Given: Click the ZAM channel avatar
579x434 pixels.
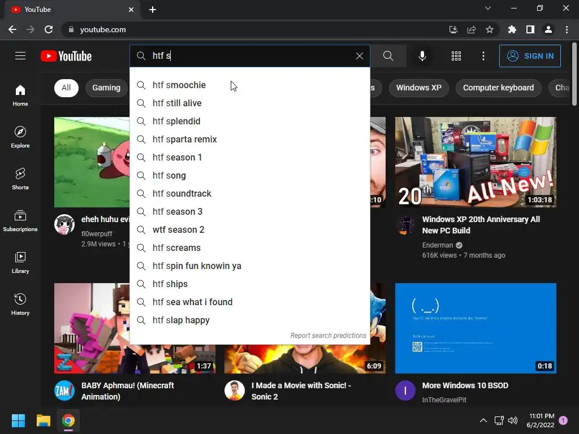Looking at the screenshot, I should [x=64, y=390].
